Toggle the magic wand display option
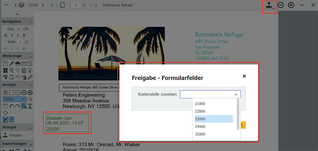This screenshot has width=318, height=151. (x=24, y=106)
